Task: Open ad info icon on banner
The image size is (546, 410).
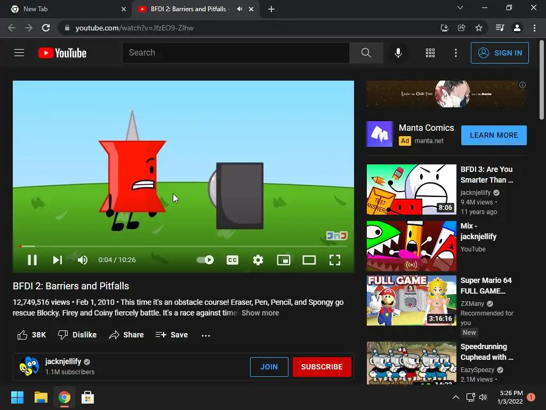Action: tap(523, 85)
